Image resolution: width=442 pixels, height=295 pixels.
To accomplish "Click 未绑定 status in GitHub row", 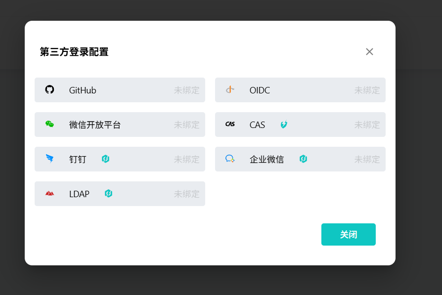I will (x=186, y=90).
